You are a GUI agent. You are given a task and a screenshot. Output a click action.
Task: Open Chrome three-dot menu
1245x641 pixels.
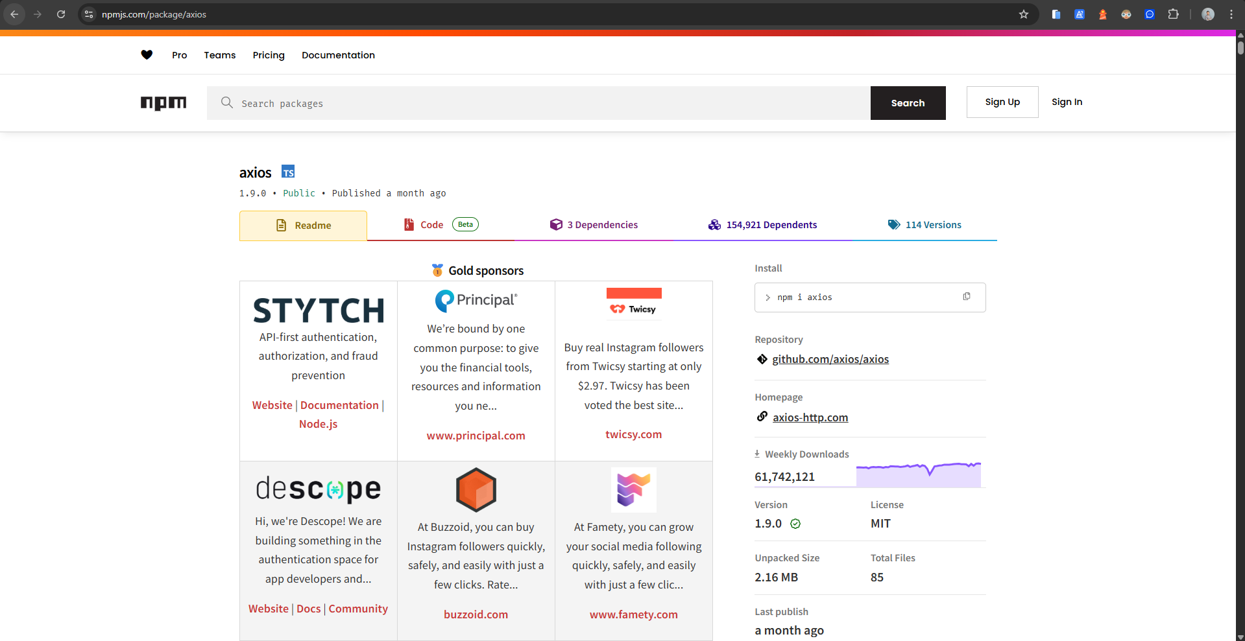click(1231, 14)
